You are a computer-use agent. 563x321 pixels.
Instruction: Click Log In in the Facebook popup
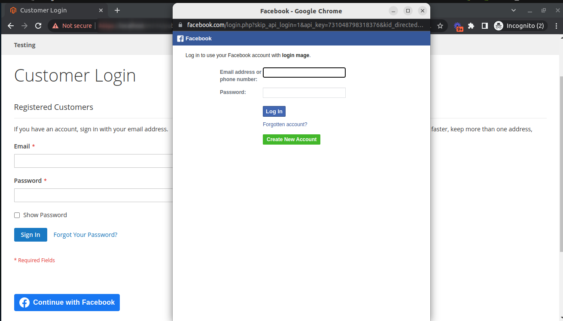274,111
